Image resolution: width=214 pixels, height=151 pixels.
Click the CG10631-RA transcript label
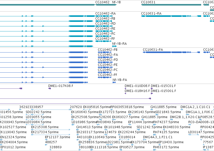(151, 14)
